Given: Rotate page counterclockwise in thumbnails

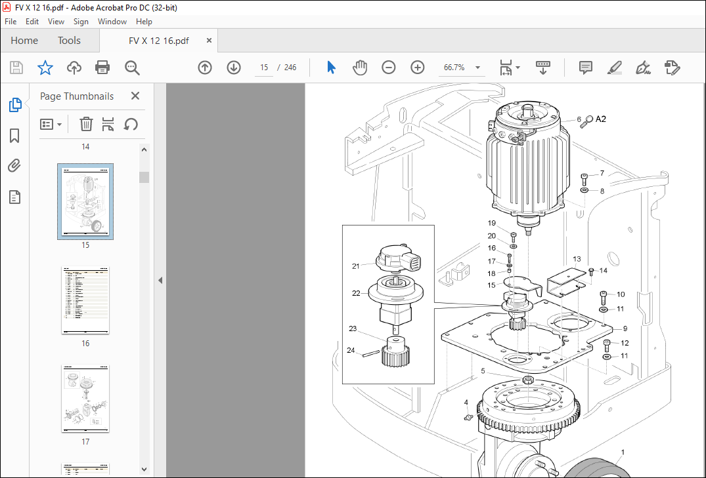Looking at the screenshot, I should [131, 124].
